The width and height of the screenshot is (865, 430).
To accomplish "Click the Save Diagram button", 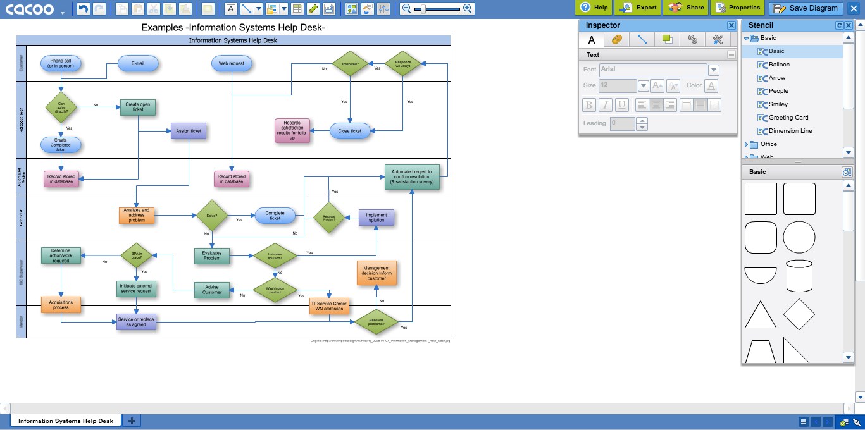I will (x=806, y=8).
